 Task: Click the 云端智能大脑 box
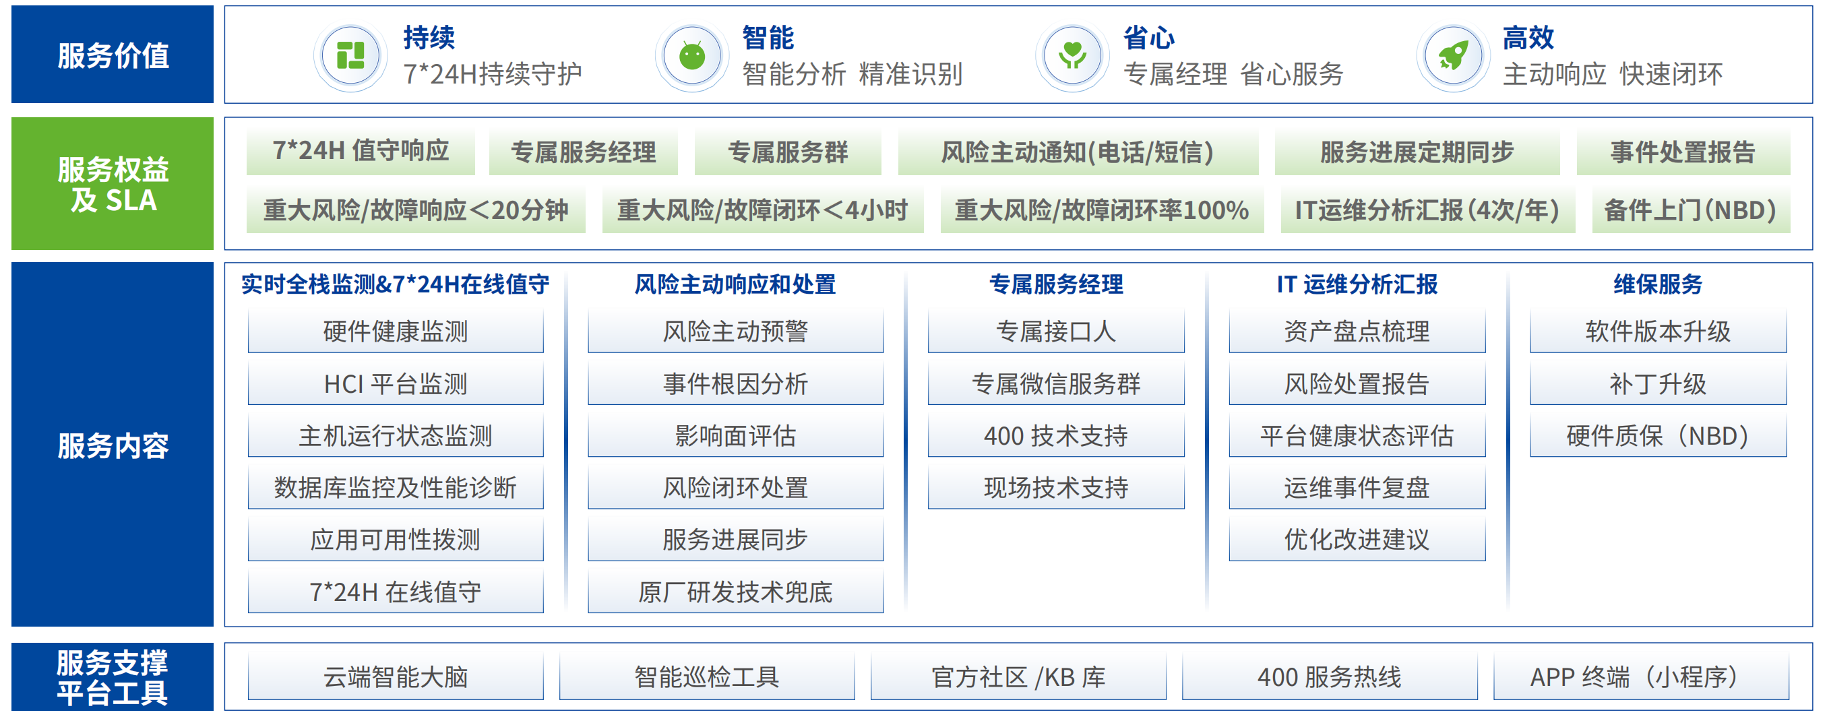396,677
